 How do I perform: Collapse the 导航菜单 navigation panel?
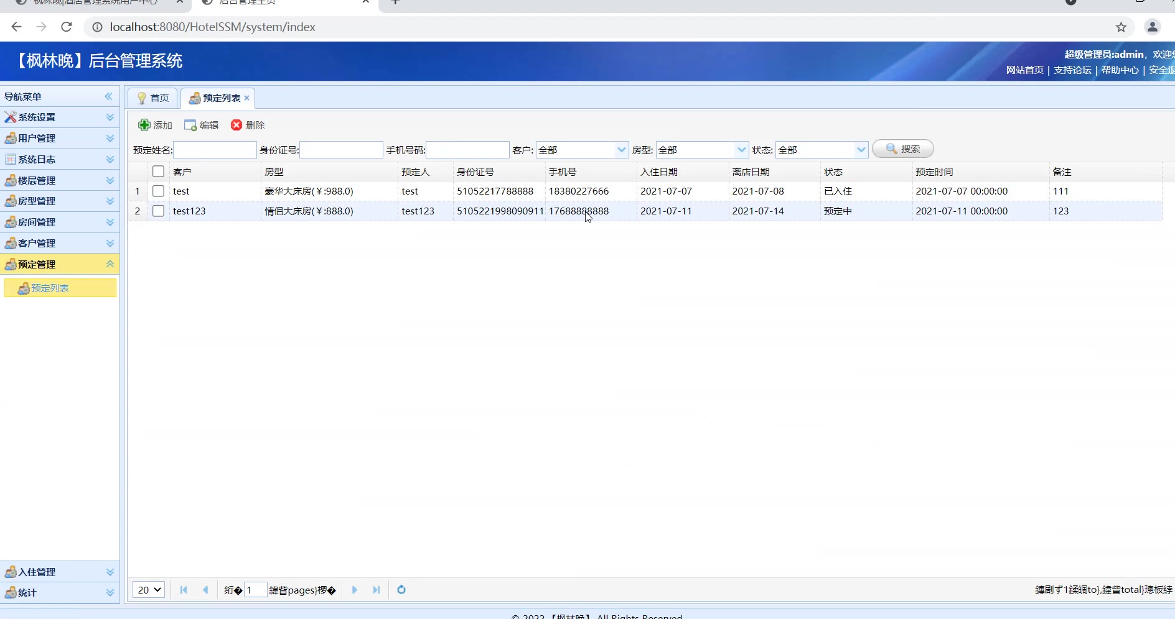pos(109,96)
